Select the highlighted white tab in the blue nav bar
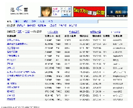Viewport: 133px width, 108px height. (x=9, y=21)
